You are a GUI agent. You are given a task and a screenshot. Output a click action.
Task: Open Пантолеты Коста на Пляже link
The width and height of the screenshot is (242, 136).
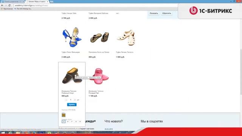point(99,52)
